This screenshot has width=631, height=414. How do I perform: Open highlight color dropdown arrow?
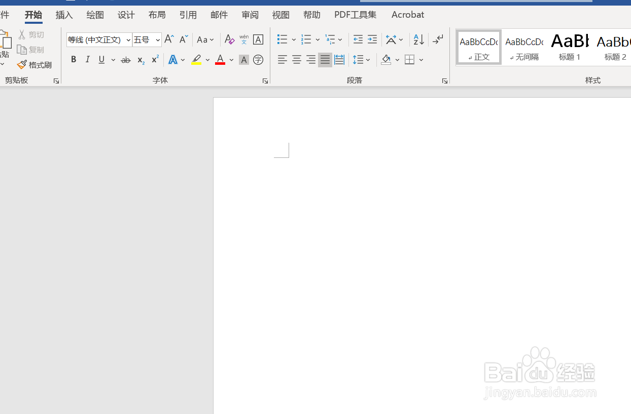[207, 60]
